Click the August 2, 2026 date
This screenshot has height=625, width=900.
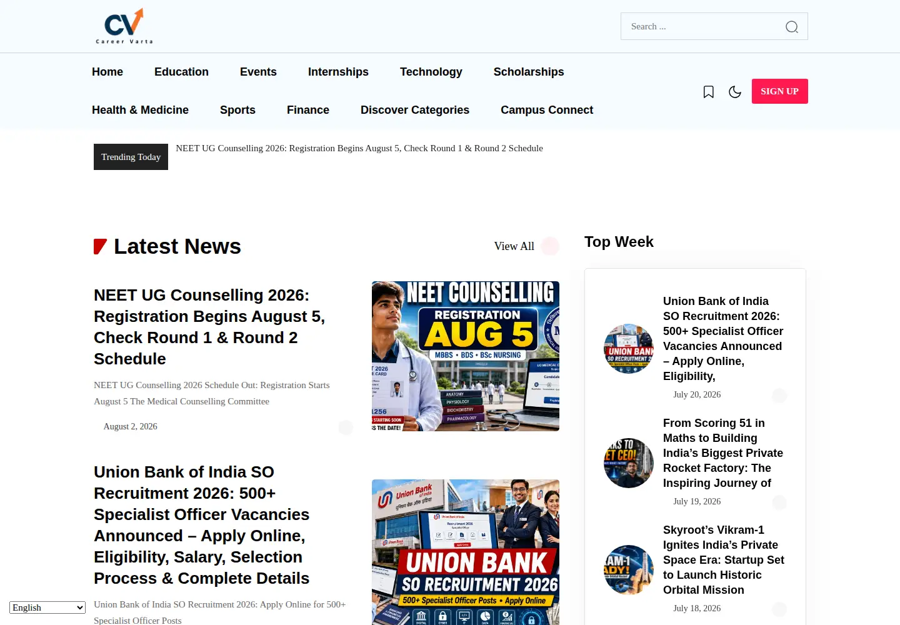[x=130, y=426]
